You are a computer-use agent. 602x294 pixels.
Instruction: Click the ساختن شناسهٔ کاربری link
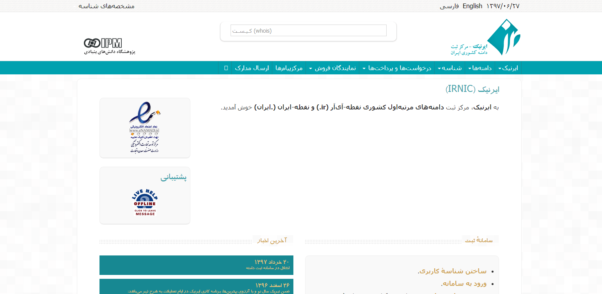452,271
